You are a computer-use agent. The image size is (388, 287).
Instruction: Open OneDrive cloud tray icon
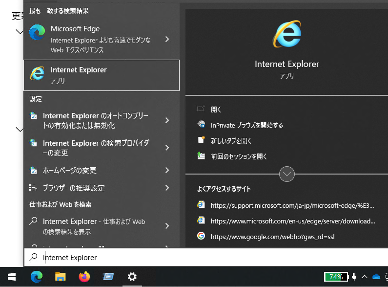[x=376, y=277]
